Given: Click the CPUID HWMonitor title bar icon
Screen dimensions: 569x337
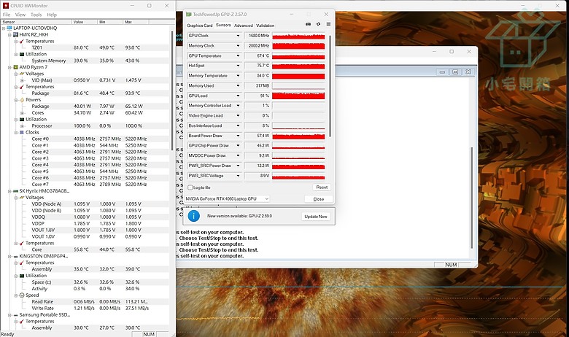Looking at the screenshot, I should click(x=5, y=5).
